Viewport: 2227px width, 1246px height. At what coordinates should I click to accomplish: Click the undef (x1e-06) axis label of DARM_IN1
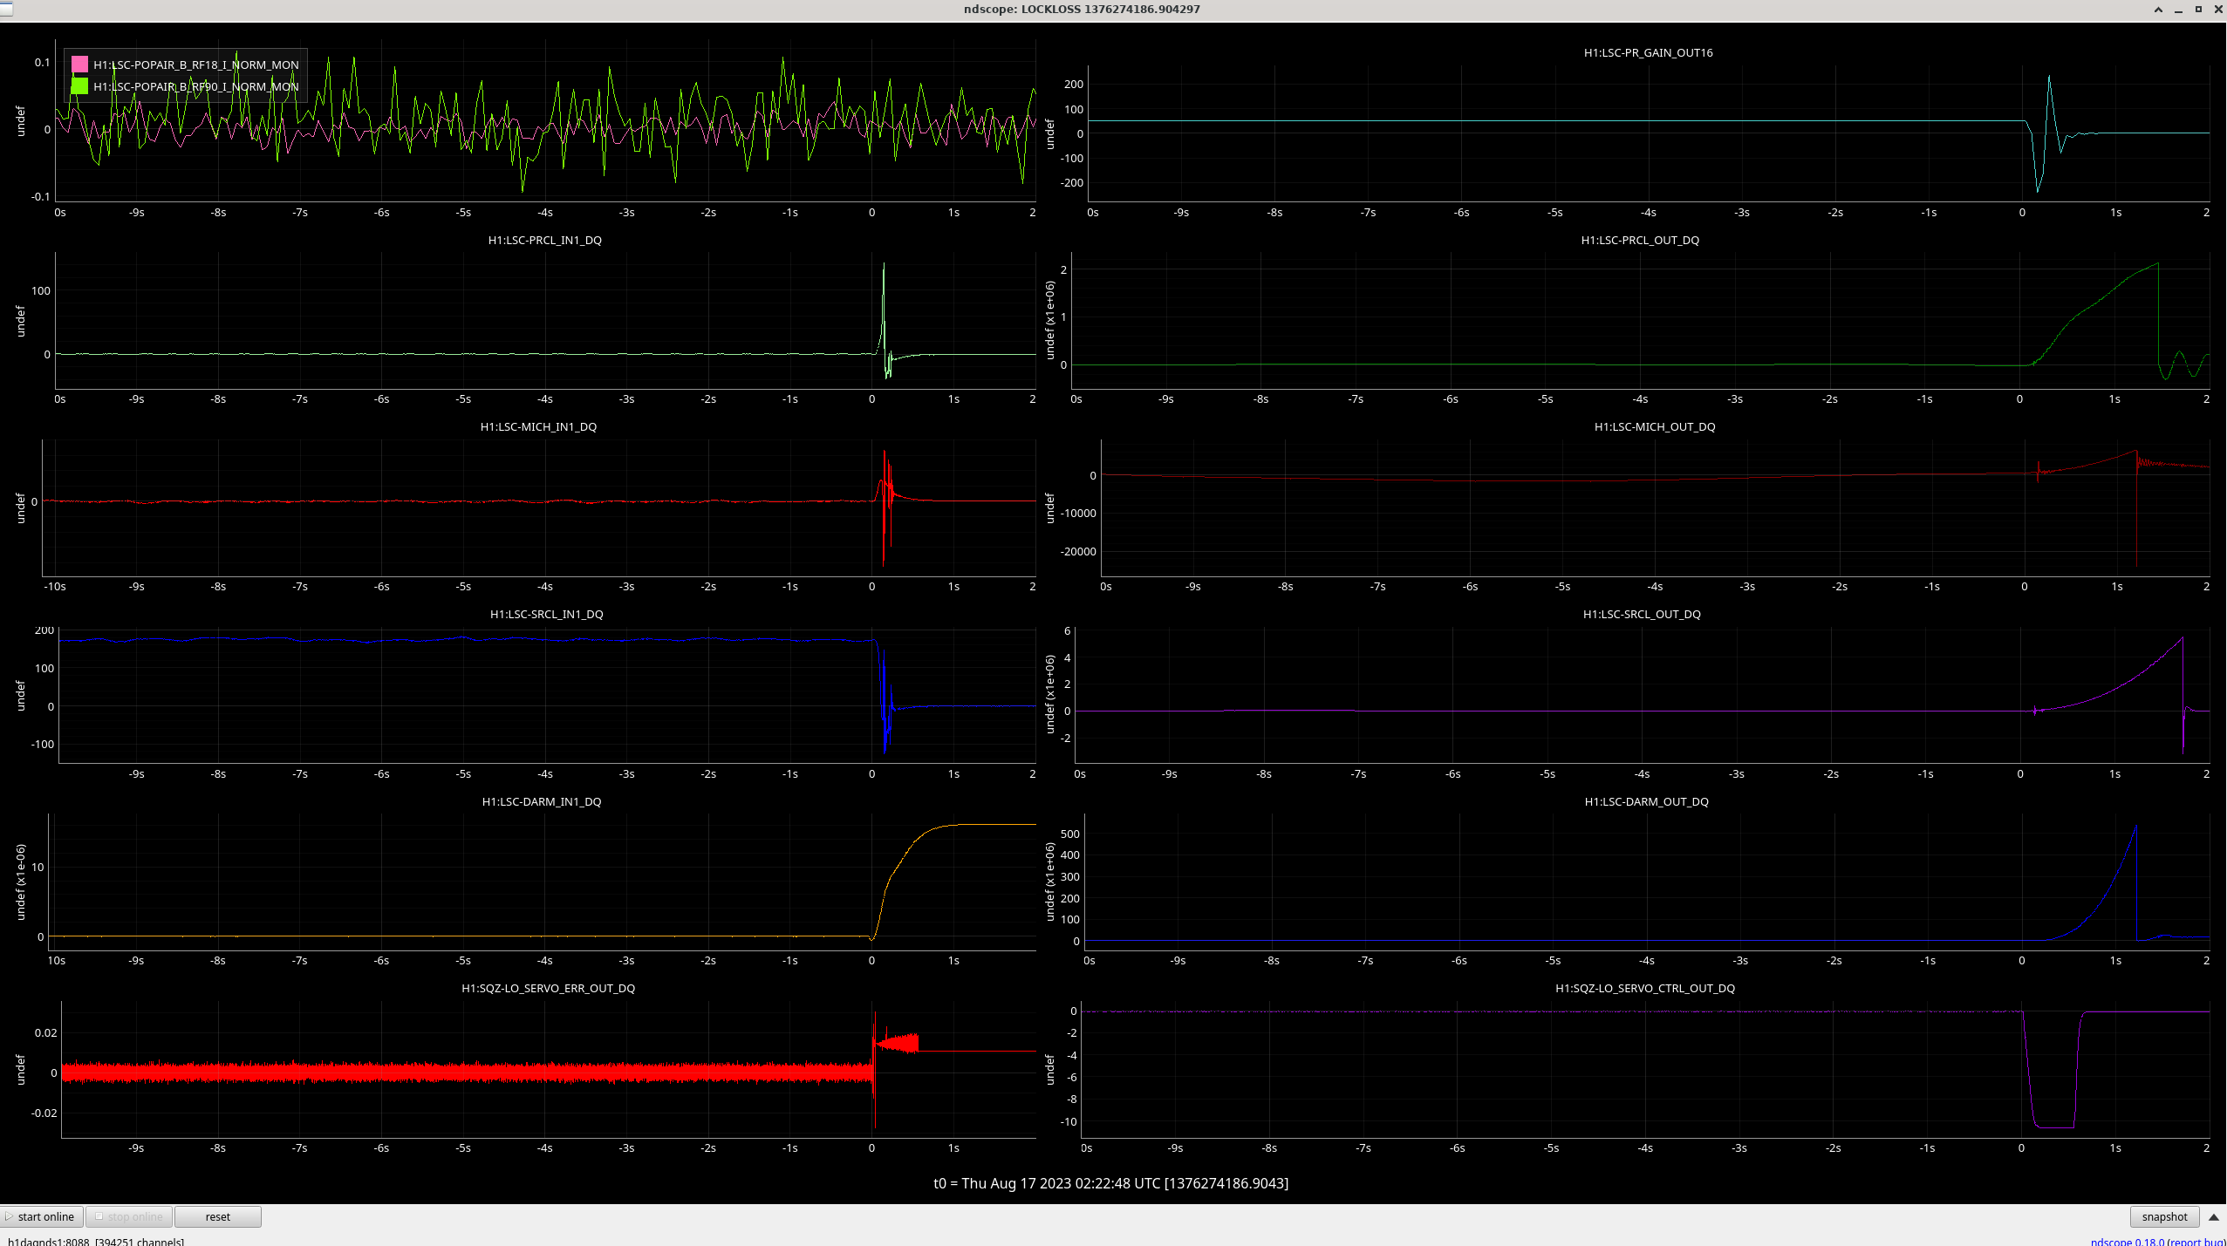point(20,882)
